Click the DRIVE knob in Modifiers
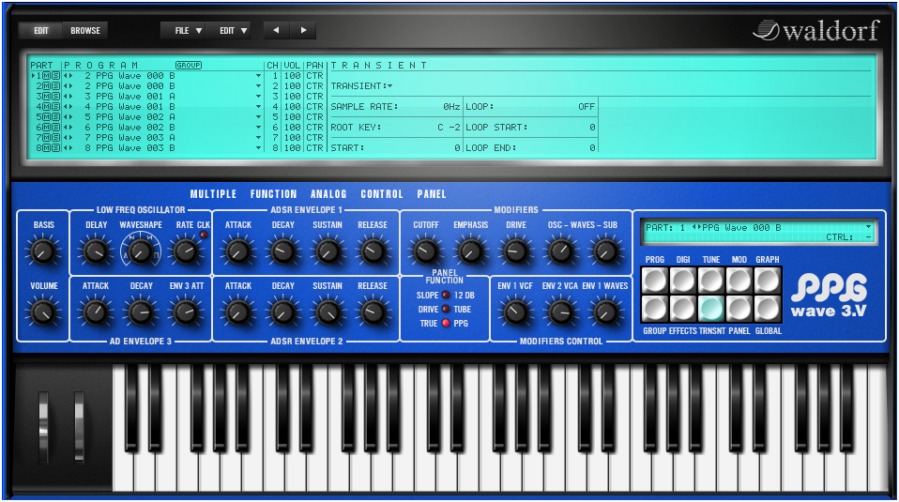The height and width of the screenshot is (502, 899). (516, 251)
